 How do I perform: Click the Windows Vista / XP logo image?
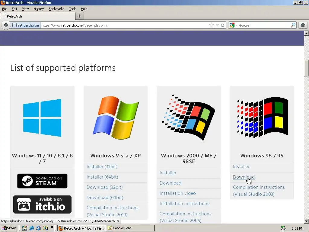click(116, 118)
